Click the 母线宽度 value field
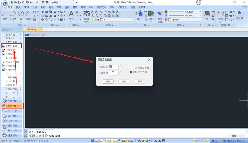The height and width of the screenshot is (143, 248). [x=114, y=73]
